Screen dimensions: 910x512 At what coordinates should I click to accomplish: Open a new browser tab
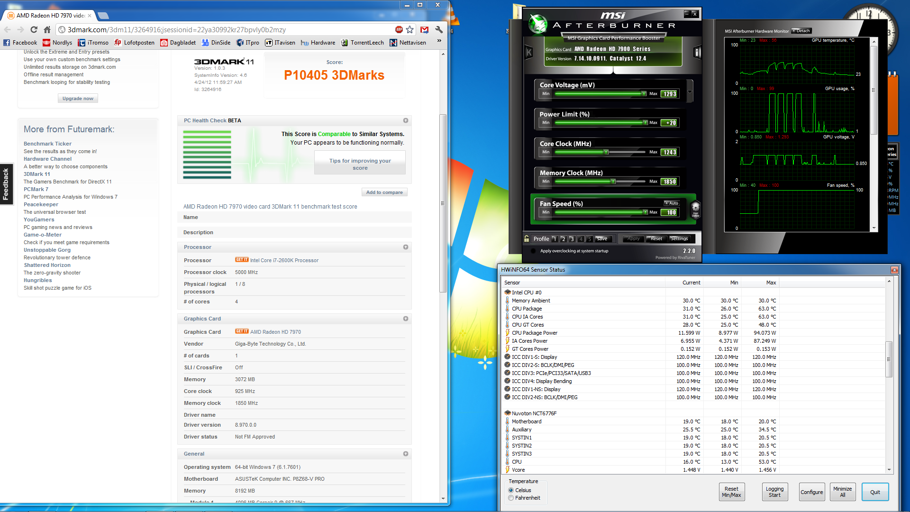point(103,16)
